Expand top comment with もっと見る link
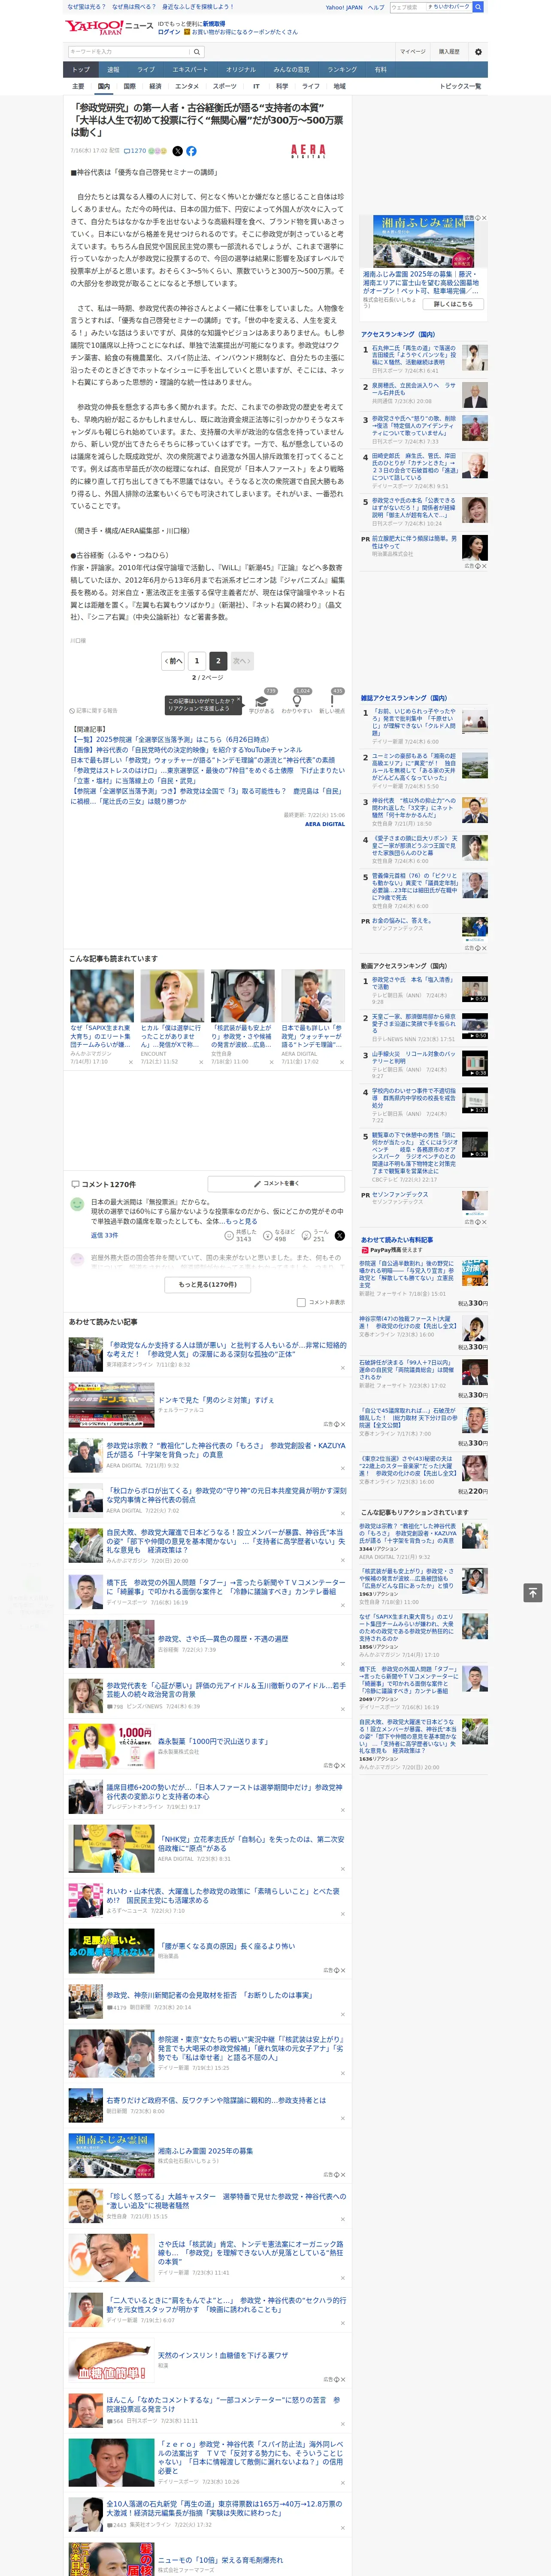Image resolution: width=551 pixels, height=2576 pixels. (241, 1221)
